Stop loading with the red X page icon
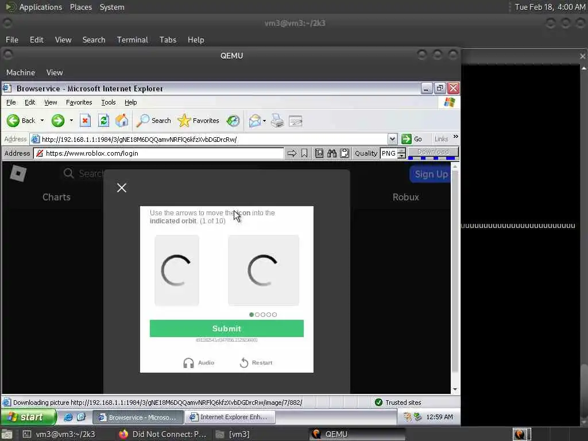This screenshot has height=441, width=588. click(85, 121)
